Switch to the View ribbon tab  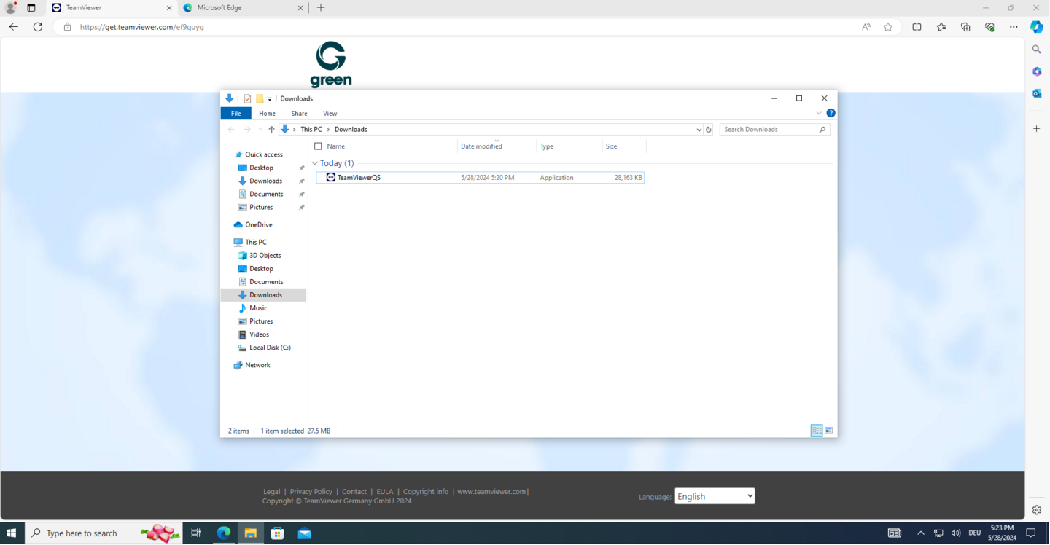click(x=330, y=114)
